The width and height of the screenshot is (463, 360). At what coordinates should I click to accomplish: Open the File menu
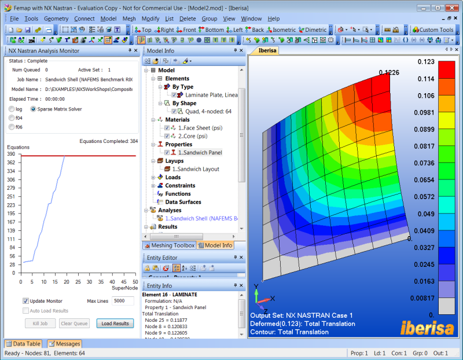14,19
